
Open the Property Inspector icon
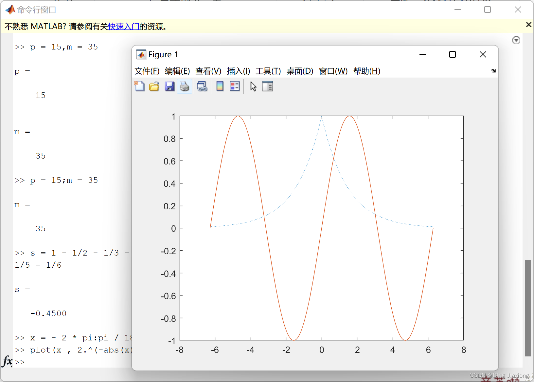(268, 86)
